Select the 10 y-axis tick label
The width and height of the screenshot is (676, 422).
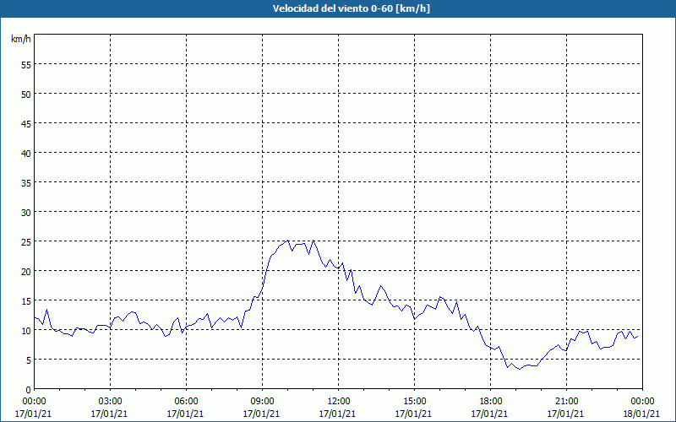click(26, 330)
